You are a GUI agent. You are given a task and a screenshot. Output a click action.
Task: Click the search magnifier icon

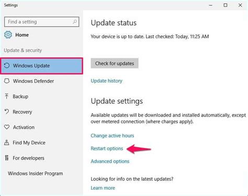coord(75,22)
